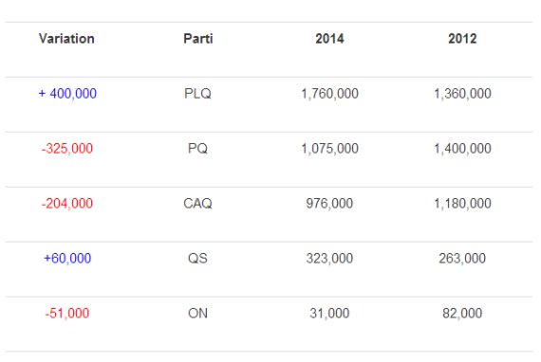Select the -204,000 variation value

click(67, 203)
